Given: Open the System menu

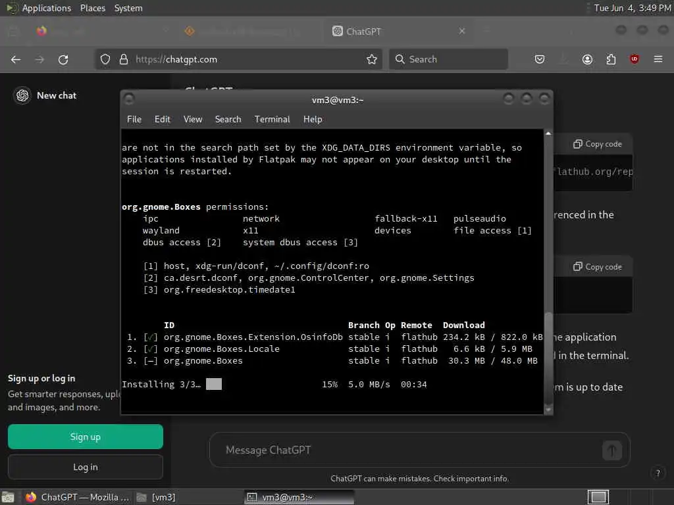Looking at the screenshot, I should tap(128, 8).
